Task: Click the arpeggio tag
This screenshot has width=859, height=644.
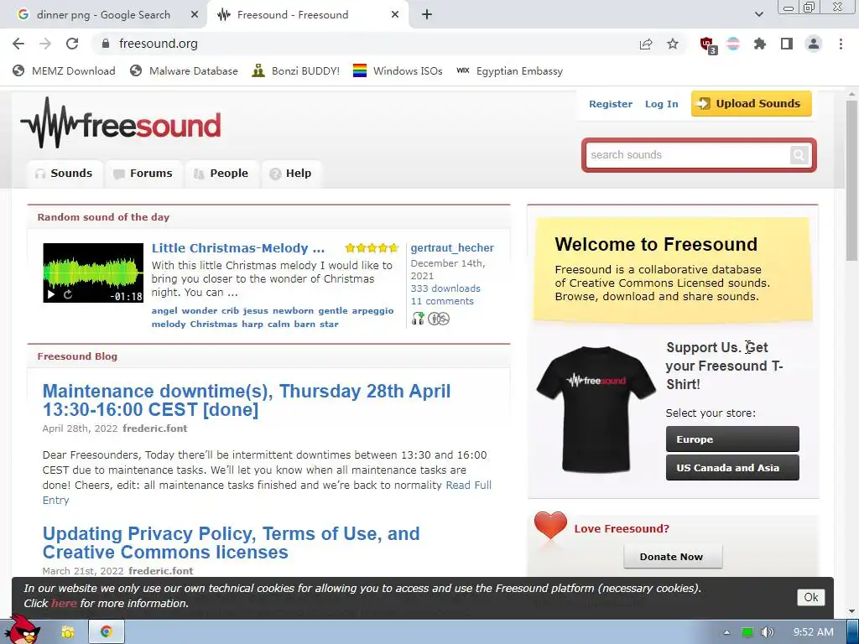Action: pos(372,310)
